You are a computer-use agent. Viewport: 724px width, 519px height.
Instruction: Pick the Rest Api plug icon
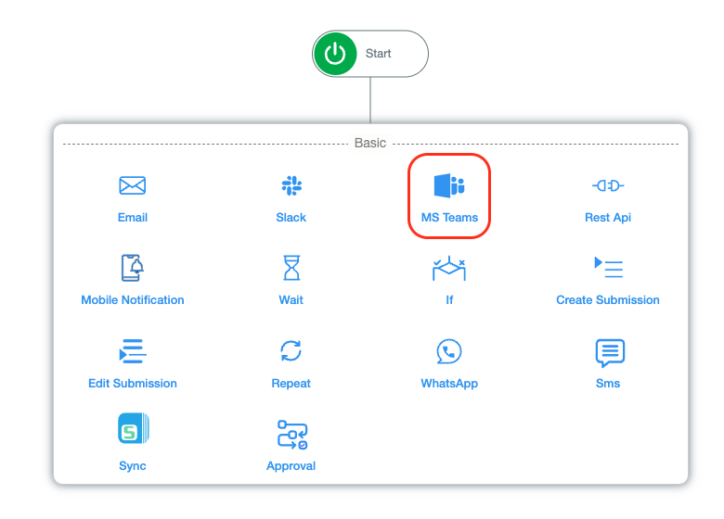point(608,185)
